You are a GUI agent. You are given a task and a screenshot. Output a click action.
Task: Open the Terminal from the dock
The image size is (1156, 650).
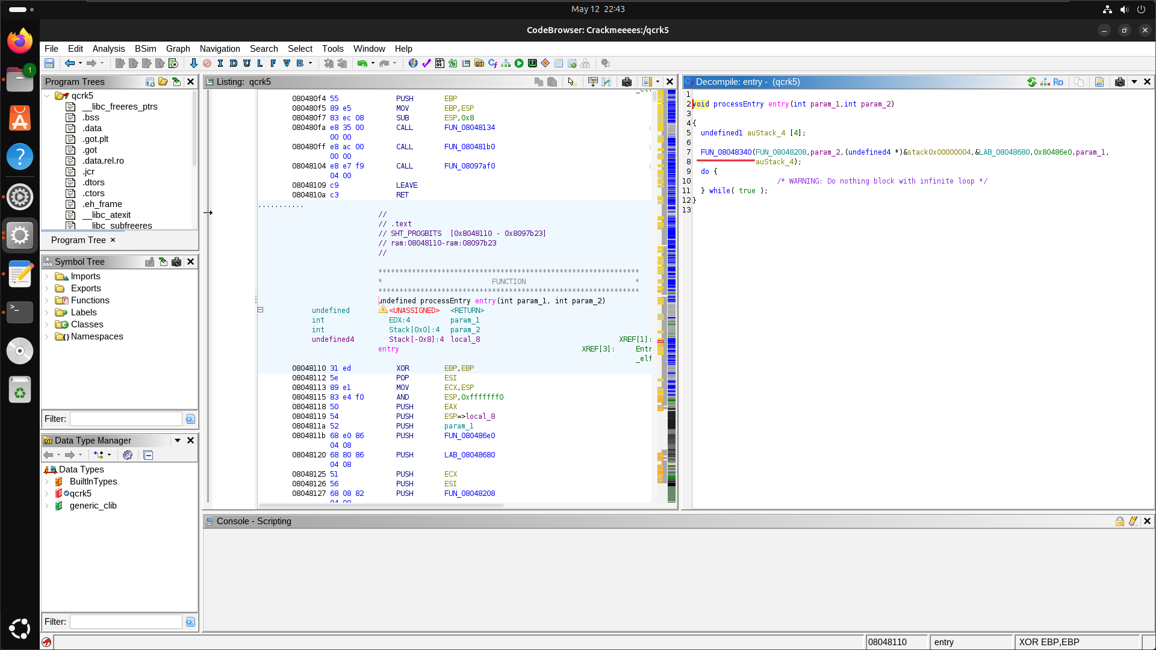coord(20,312)
